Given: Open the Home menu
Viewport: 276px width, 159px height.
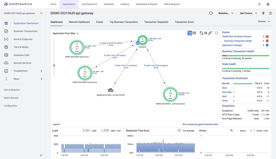Looking at the screenshot, I should (x=53, y=4).
